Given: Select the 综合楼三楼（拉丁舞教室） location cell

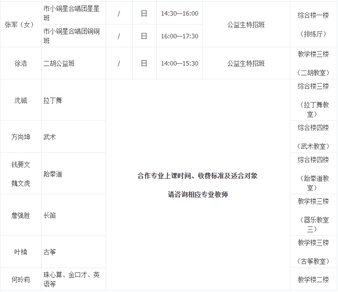Looking at the screenshot, I should point(313,100).
